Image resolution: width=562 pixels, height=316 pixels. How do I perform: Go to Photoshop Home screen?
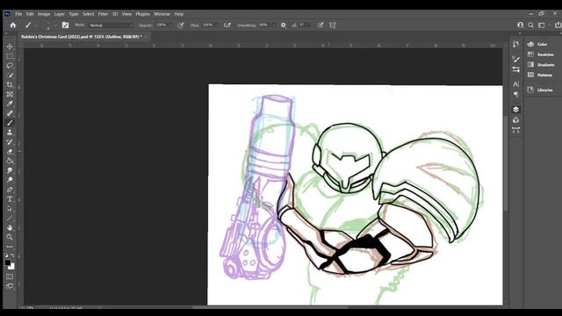[x=13, y=25]
